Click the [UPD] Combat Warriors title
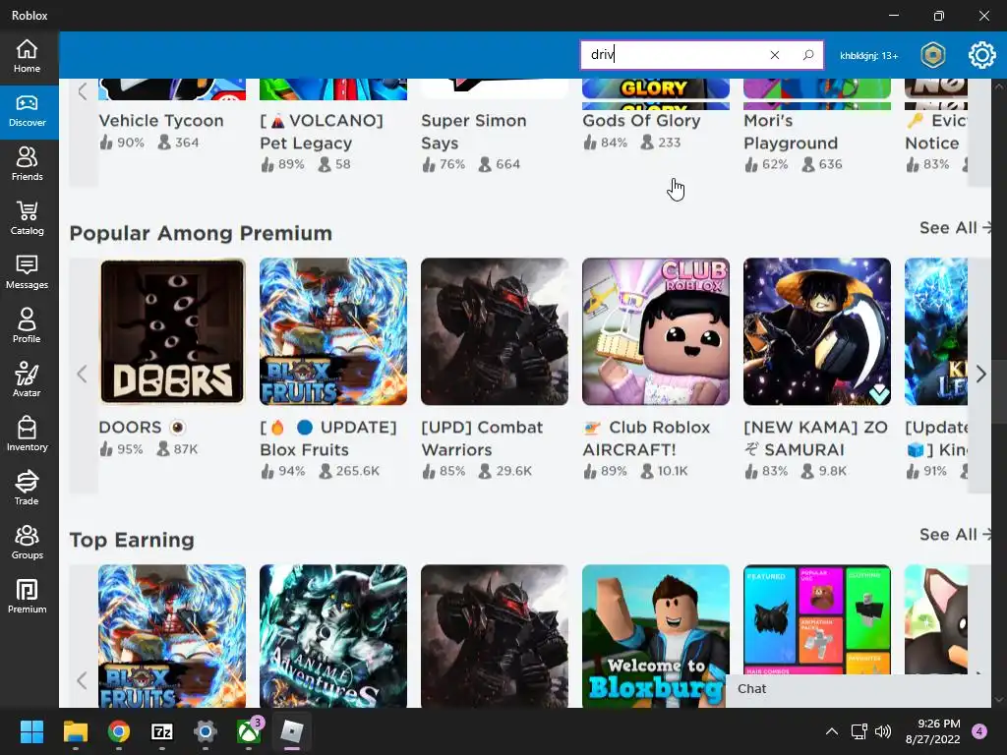This screenshot has width=1007, height=755. 482,438
